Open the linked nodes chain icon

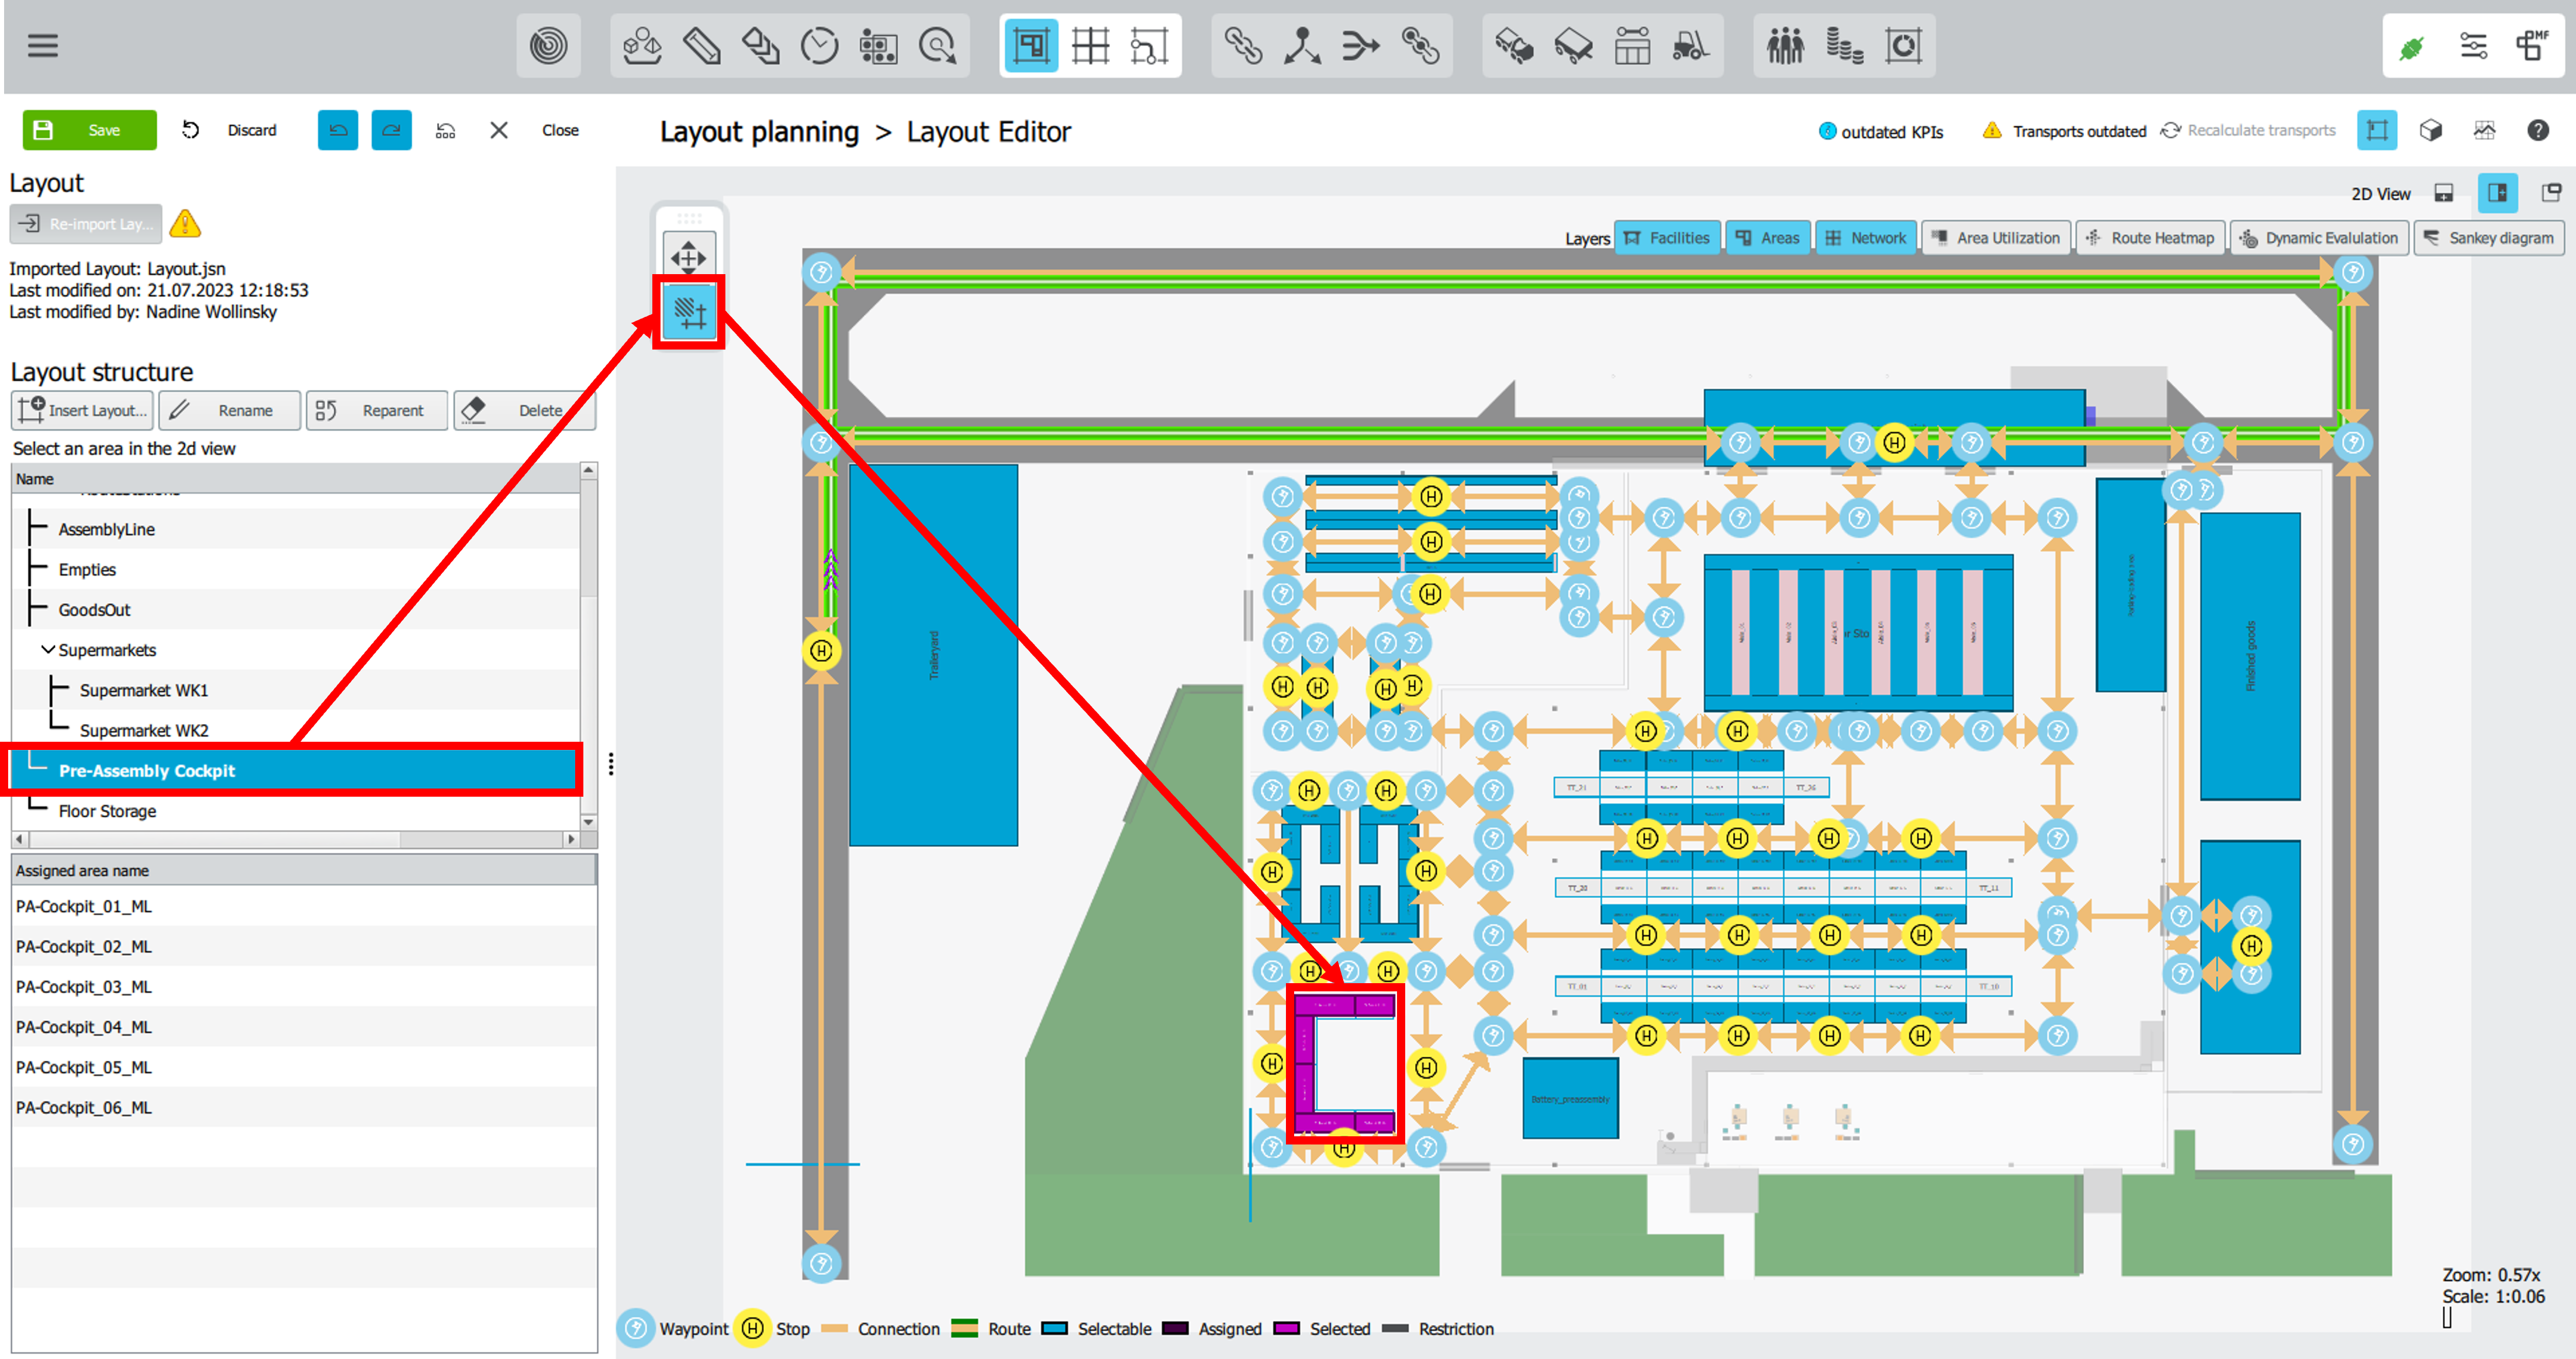(1420, 46)
